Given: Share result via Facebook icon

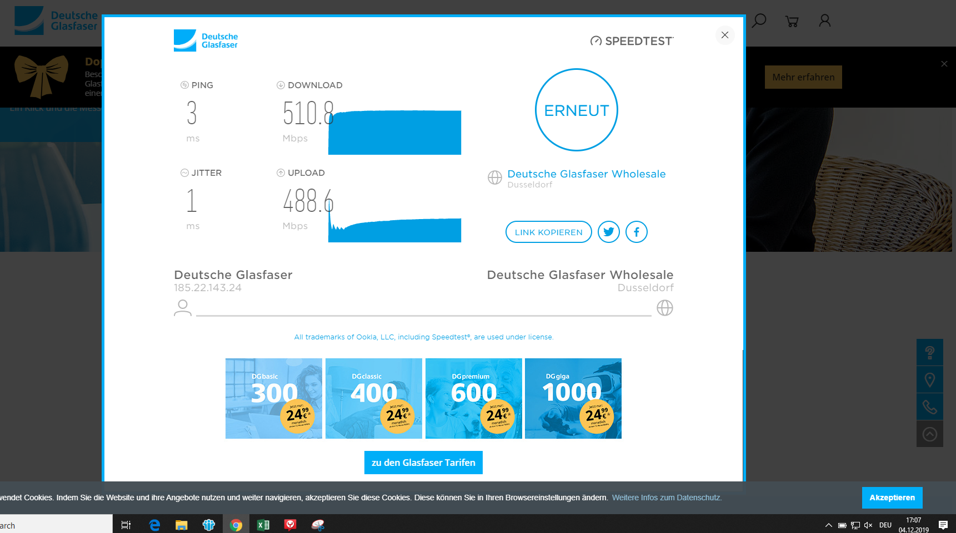Looking at the screenshot, I should 637,232.
